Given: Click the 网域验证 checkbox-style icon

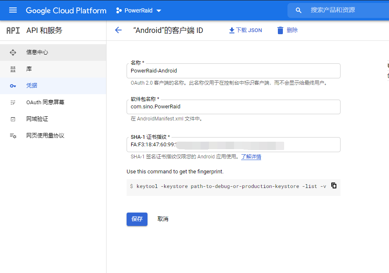Looking at the screenshot, I should 13,119.
